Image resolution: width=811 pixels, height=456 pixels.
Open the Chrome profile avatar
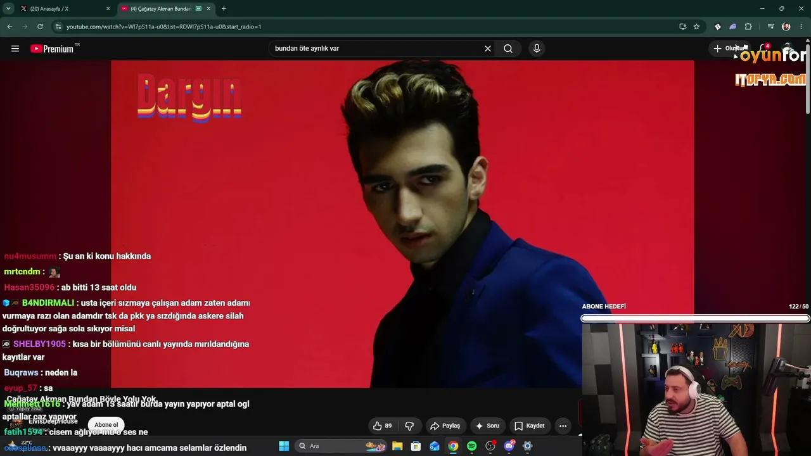coord(786,27)
